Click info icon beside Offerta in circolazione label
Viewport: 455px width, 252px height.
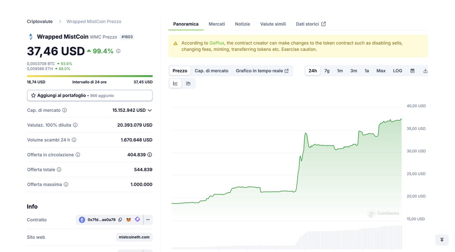tap(78, 155)
